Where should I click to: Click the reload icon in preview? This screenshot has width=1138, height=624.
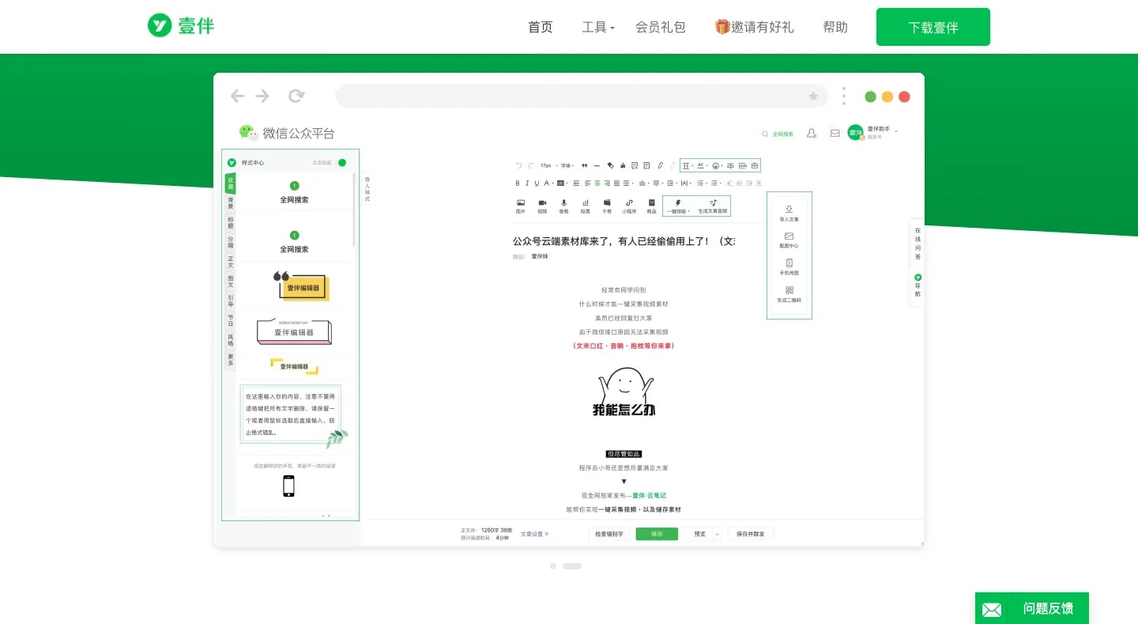point(296,96)
